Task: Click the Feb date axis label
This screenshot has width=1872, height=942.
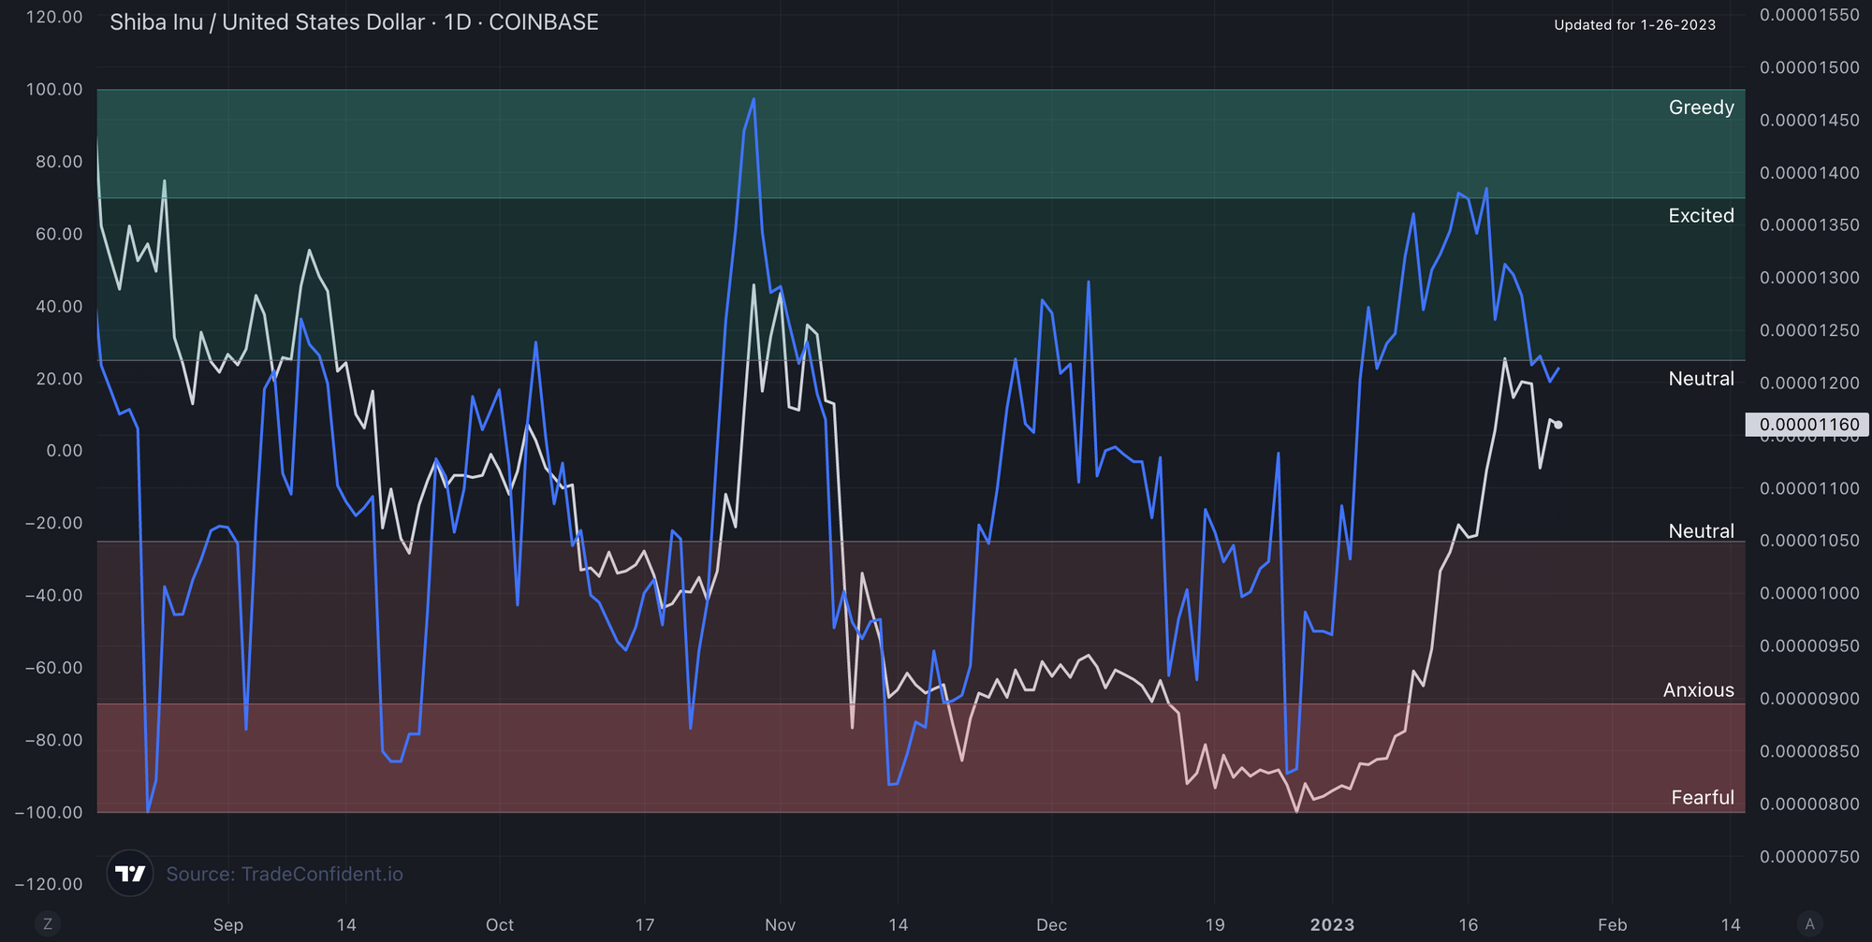Action: point(1612,925)
